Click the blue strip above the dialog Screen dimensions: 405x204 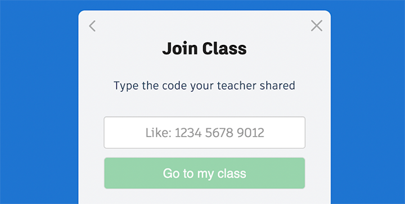(x=204, y=5)
